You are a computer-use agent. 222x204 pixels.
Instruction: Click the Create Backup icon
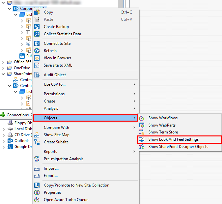[x=37, y=27]
